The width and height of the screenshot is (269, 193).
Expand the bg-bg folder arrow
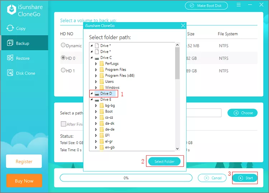[x=96, y=106]
